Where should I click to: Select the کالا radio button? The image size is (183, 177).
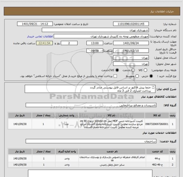(x=145, y=70)
